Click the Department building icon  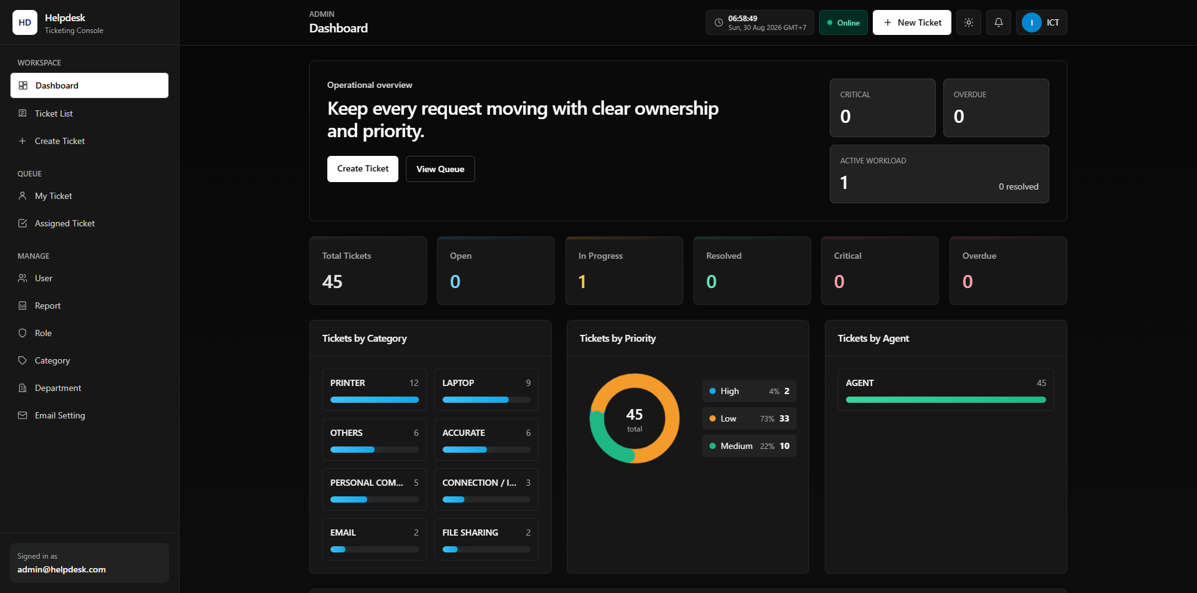(x=22, y=388)
